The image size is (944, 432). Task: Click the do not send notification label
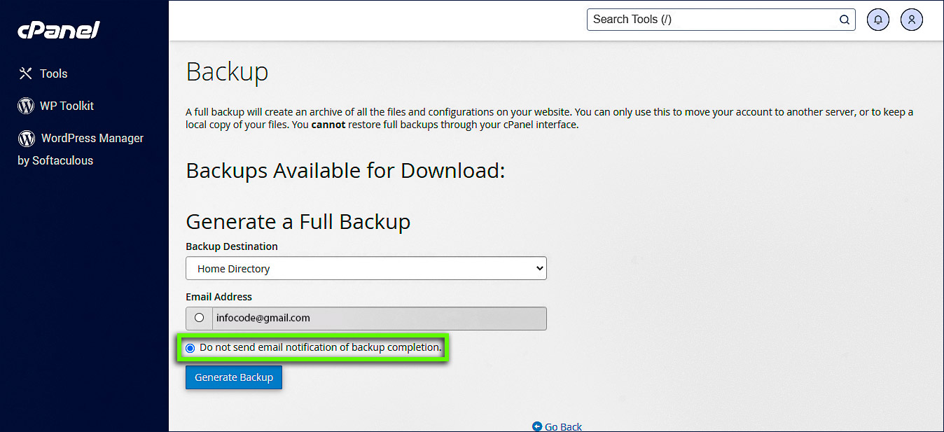point(320,347)
